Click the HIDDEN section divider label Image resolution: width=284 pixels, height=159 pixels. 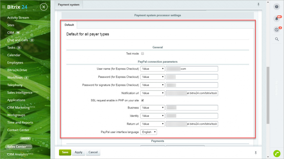(x=25, y=139)
